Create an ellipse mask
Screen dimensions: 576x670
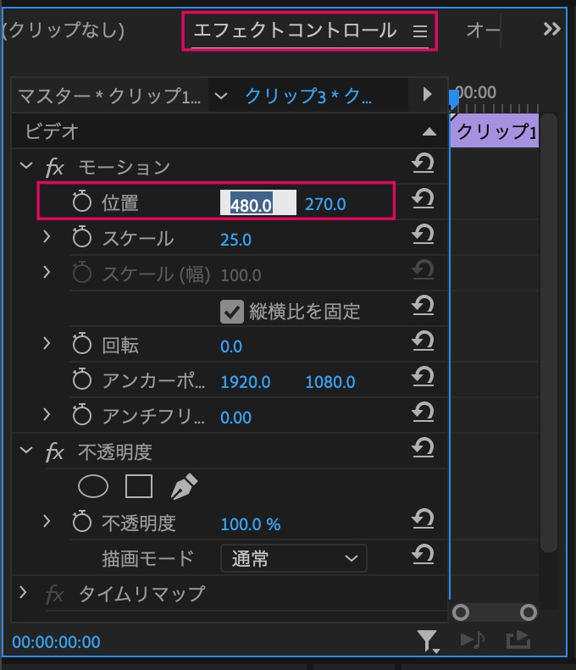point(93,486)
